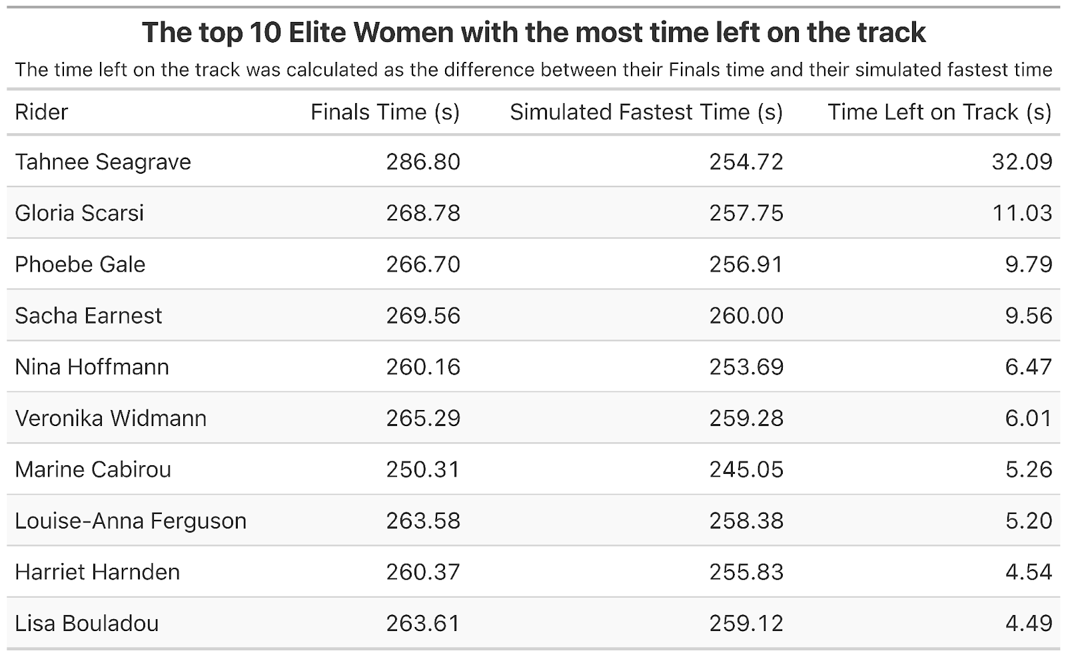Select the Marine Cabirou rider cell
The width and height of the screenshot is (1066, 655).
coord(93,469)
